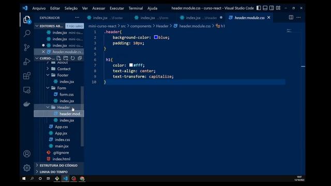
Task: Open the Manage gear settings icon
Action: pos(27,168)
